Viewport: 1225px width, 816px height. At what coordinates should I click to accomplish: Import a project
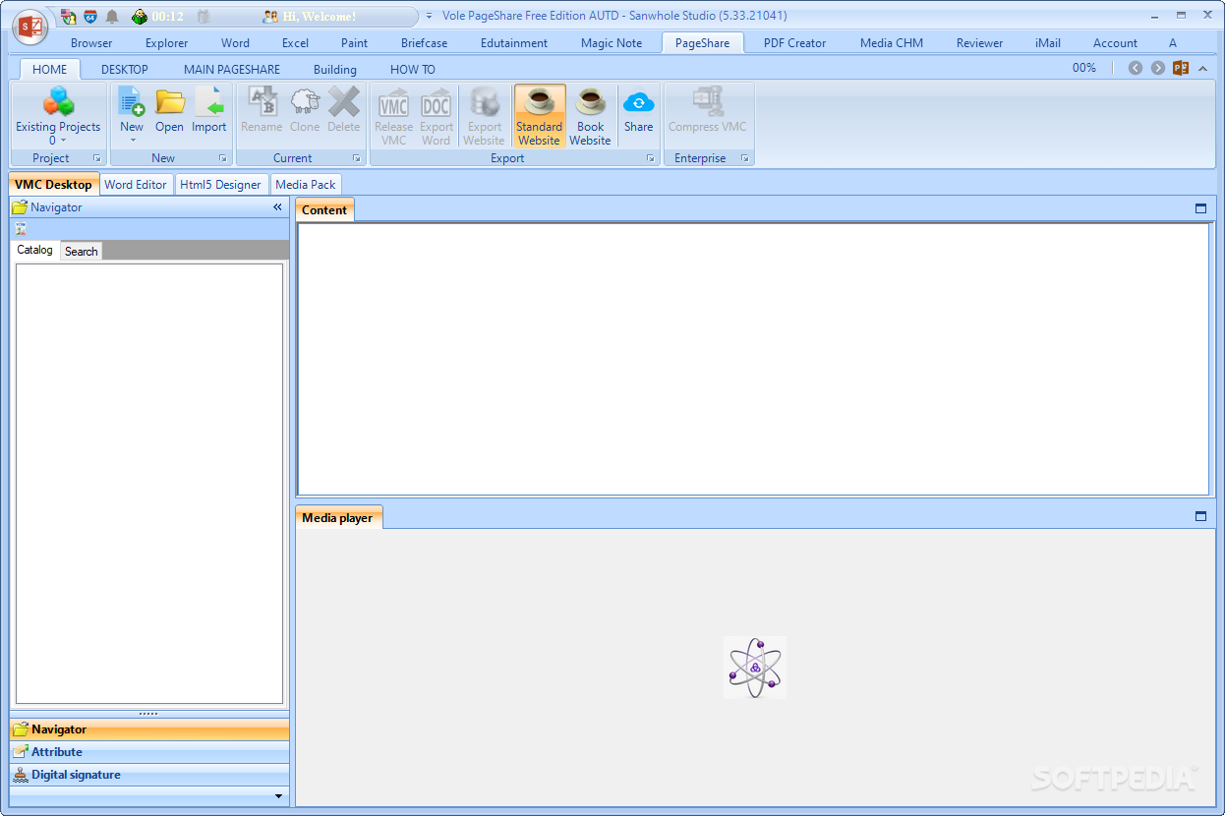[209, 110]
